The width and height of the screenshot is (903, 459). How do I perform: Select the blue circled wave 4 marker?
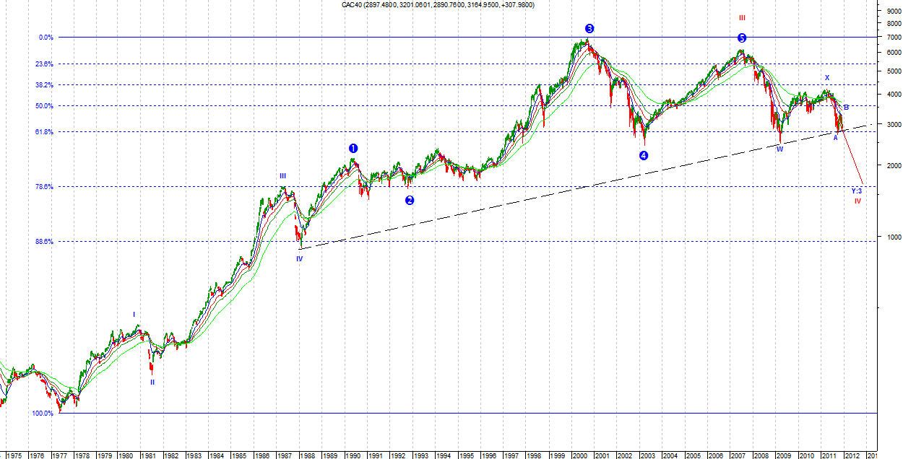click(x=643, y=155)
